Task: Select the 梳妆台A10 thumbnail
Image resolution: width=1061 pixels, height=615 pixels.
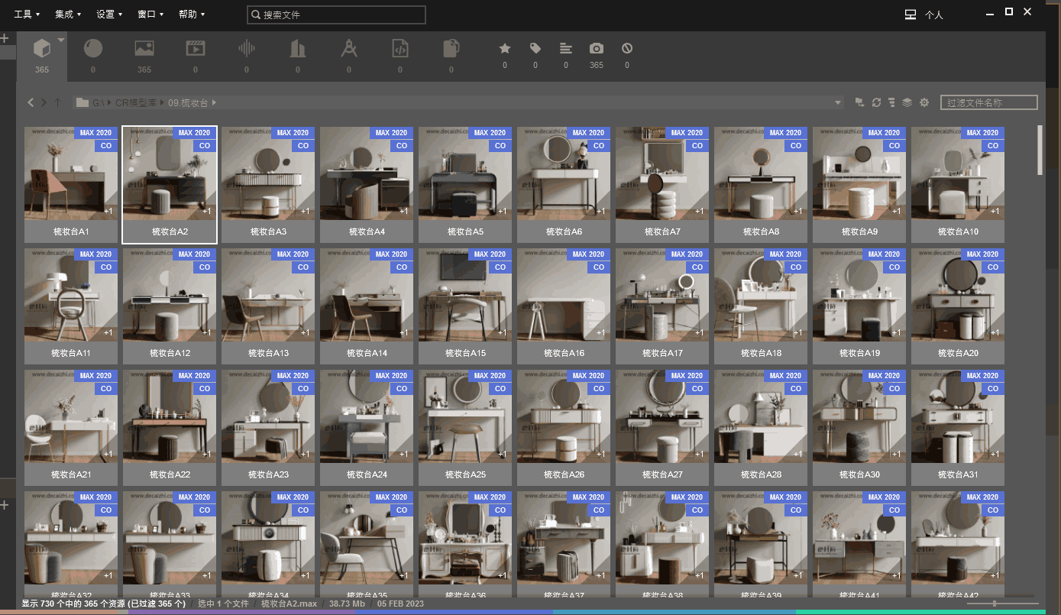Action: (958, 173)
